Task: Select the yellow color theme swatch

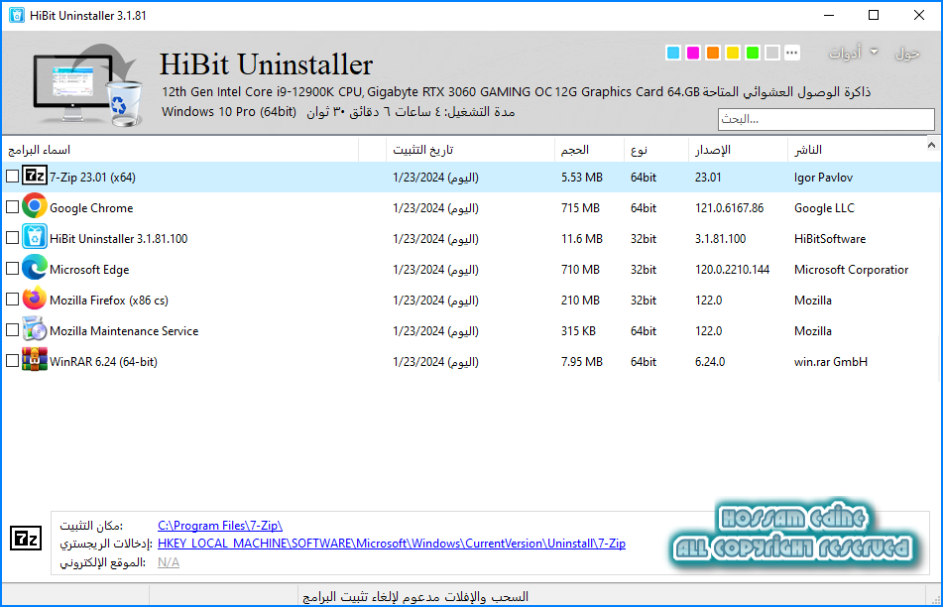Action: point(733,53)
